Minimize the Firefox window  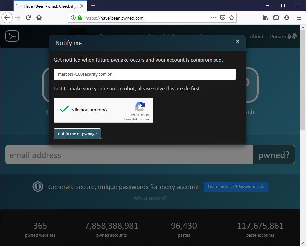268,6
